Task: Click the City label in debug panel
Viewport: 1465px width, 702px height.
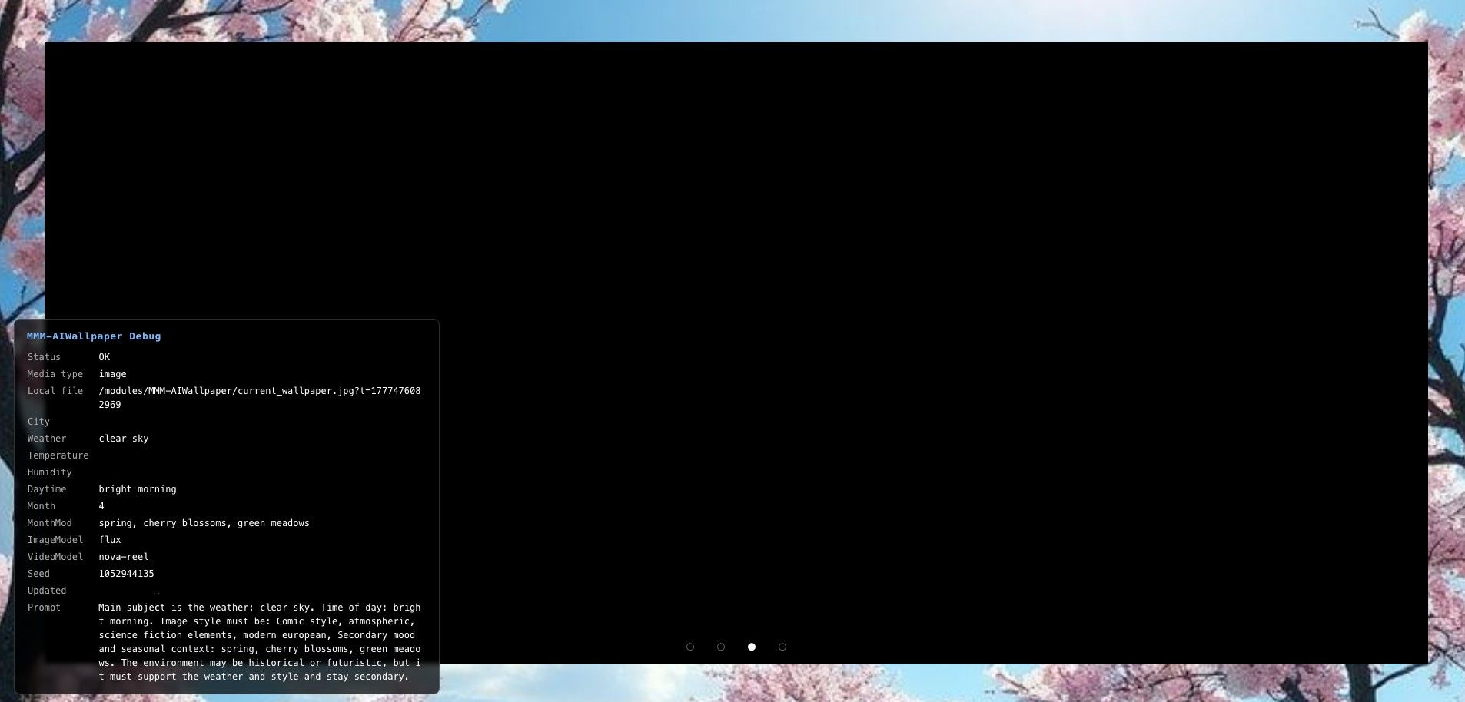Action: click(38, 422)
